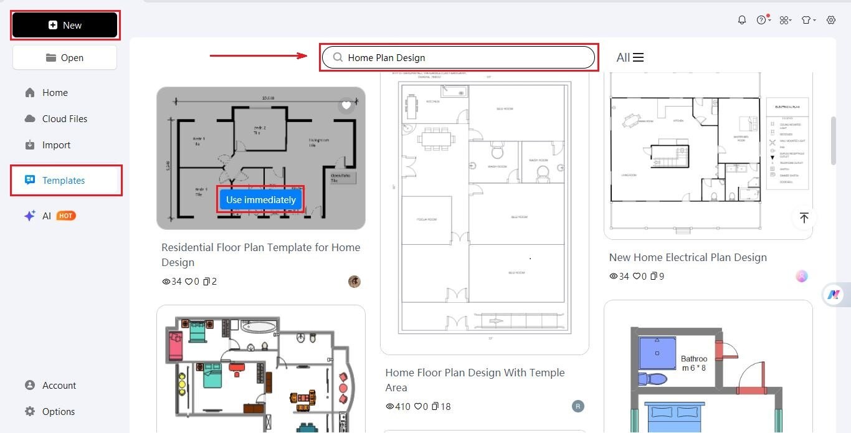851x433 pixels.
Task: Open the Templates section in sidebar
Action: click(63, 180)
